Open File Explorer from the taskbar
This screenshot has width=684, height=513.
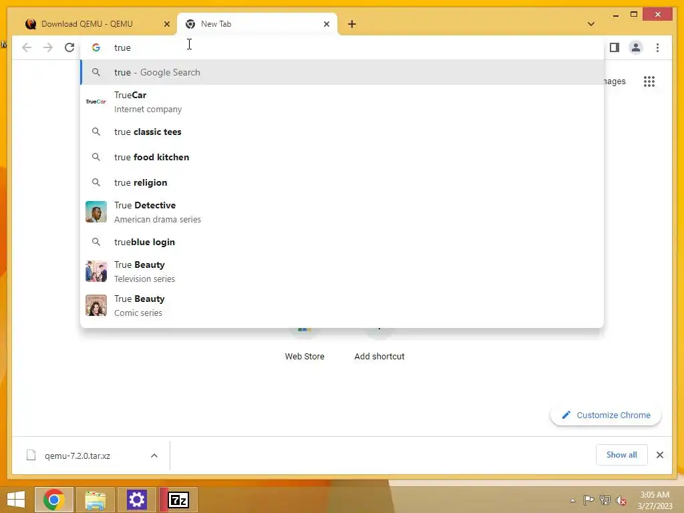(x=95, y=500)
